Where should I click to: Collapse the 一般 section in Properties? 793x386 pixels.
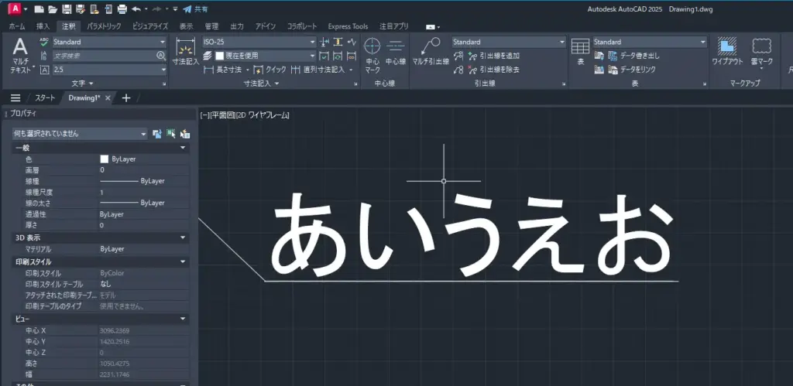tap(184, 147)
